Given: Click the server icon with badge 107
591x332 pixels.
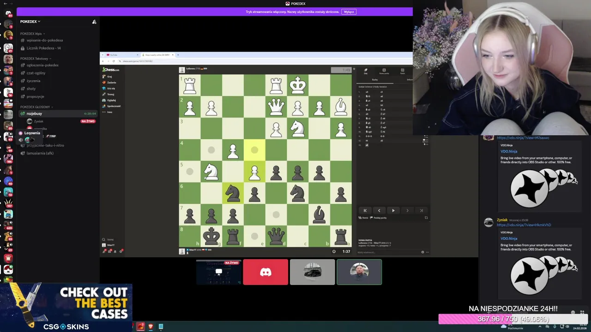Looking at the screenshot, I should point(8,203).
